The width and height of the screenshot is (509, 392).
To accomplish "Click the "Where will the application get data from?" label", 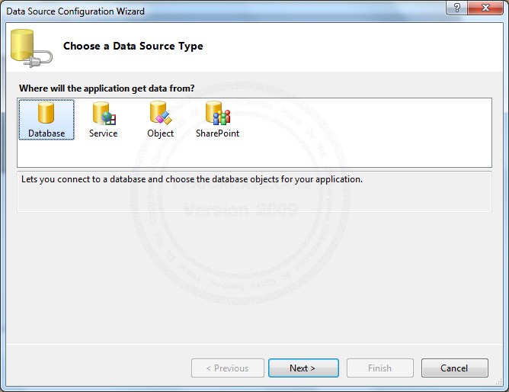I will pyautogui.click(x=106, y=88).
